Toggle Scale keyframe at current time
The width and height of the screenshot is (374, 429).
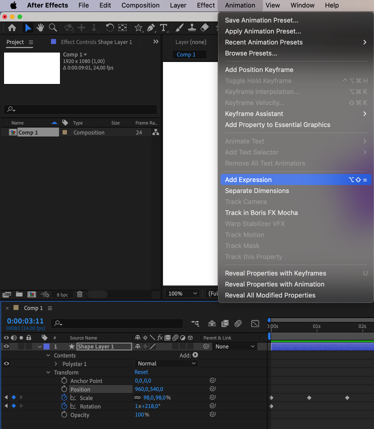click(14, 397)
